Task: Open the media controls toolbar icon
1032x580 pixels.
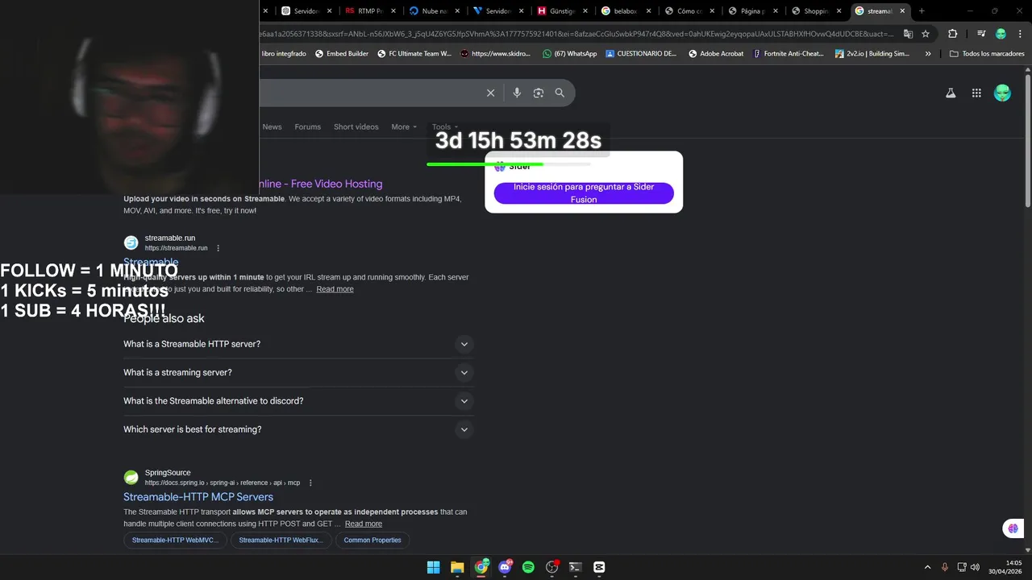Action: (x=981, y=34)
